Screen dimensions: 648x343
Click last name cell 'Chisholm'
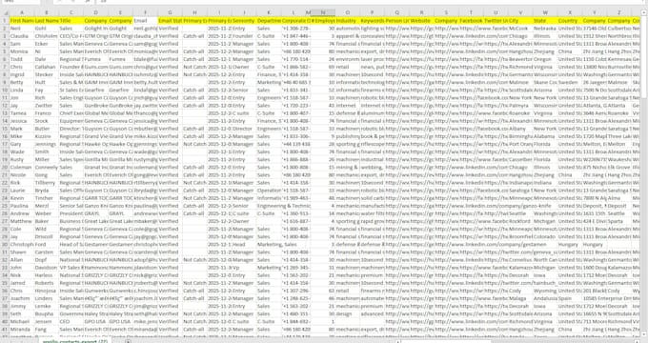[x=47, y=36]
